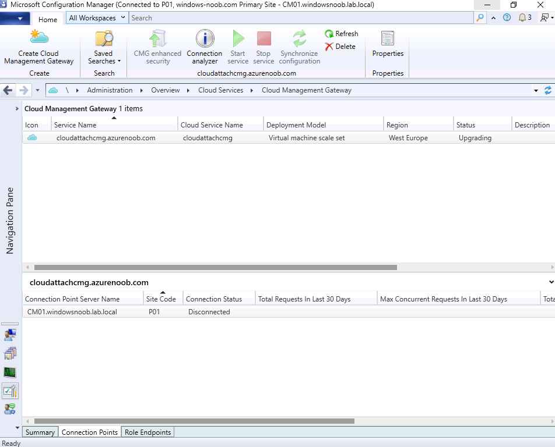Image resolution: width=555 pixels, height=447 pixels.
Task: Expand breadcrumb arrow after Cloud Services
Action: pos(252,90)
